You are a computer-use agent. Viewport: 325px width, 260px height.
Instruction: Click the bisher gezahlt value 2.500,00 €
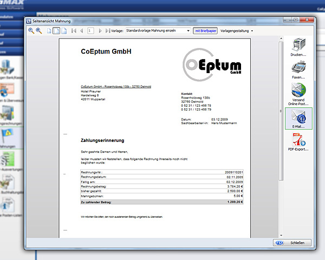pyautogui.click(x=235, y=191)
